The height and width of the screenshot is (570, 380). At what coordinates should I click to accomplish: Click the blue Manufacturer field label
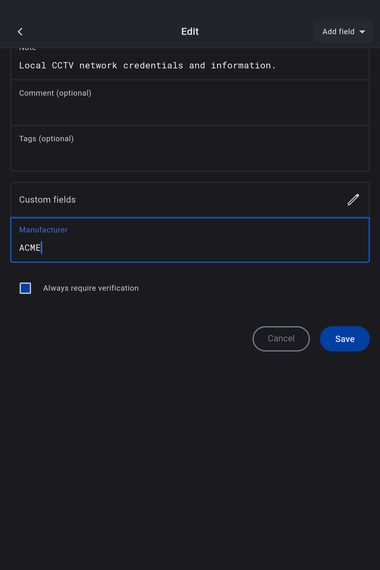click(x=43, y=230)
